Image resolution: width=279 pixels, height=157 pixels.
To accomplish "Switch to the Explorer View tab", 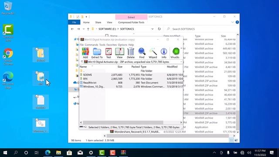I will [109, 22].
